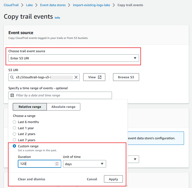
Task: Switch to the Absolute range tab
Action: (64, 107)
